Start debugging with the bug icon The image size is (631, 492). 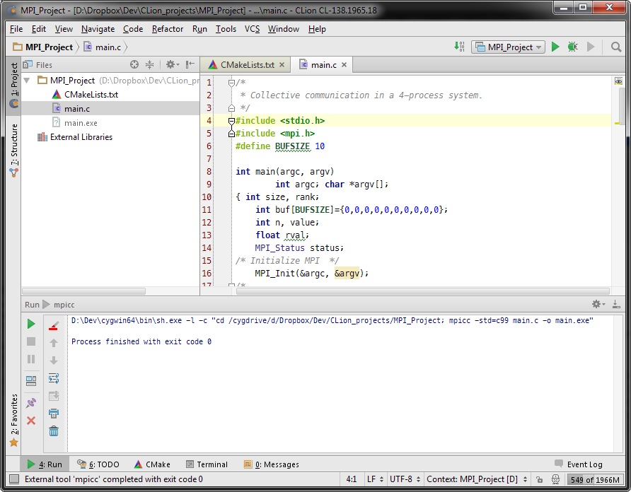click(573, 47)
